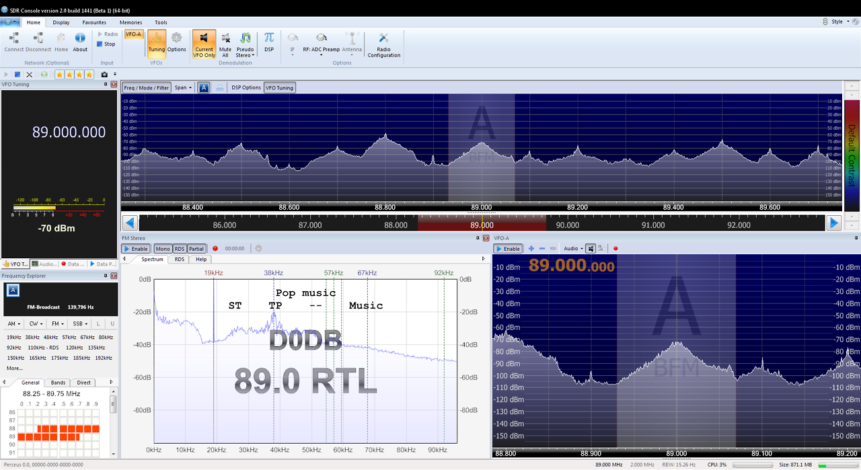Click the settings gear icon in FM Stereo toolbar

[258, 249]
